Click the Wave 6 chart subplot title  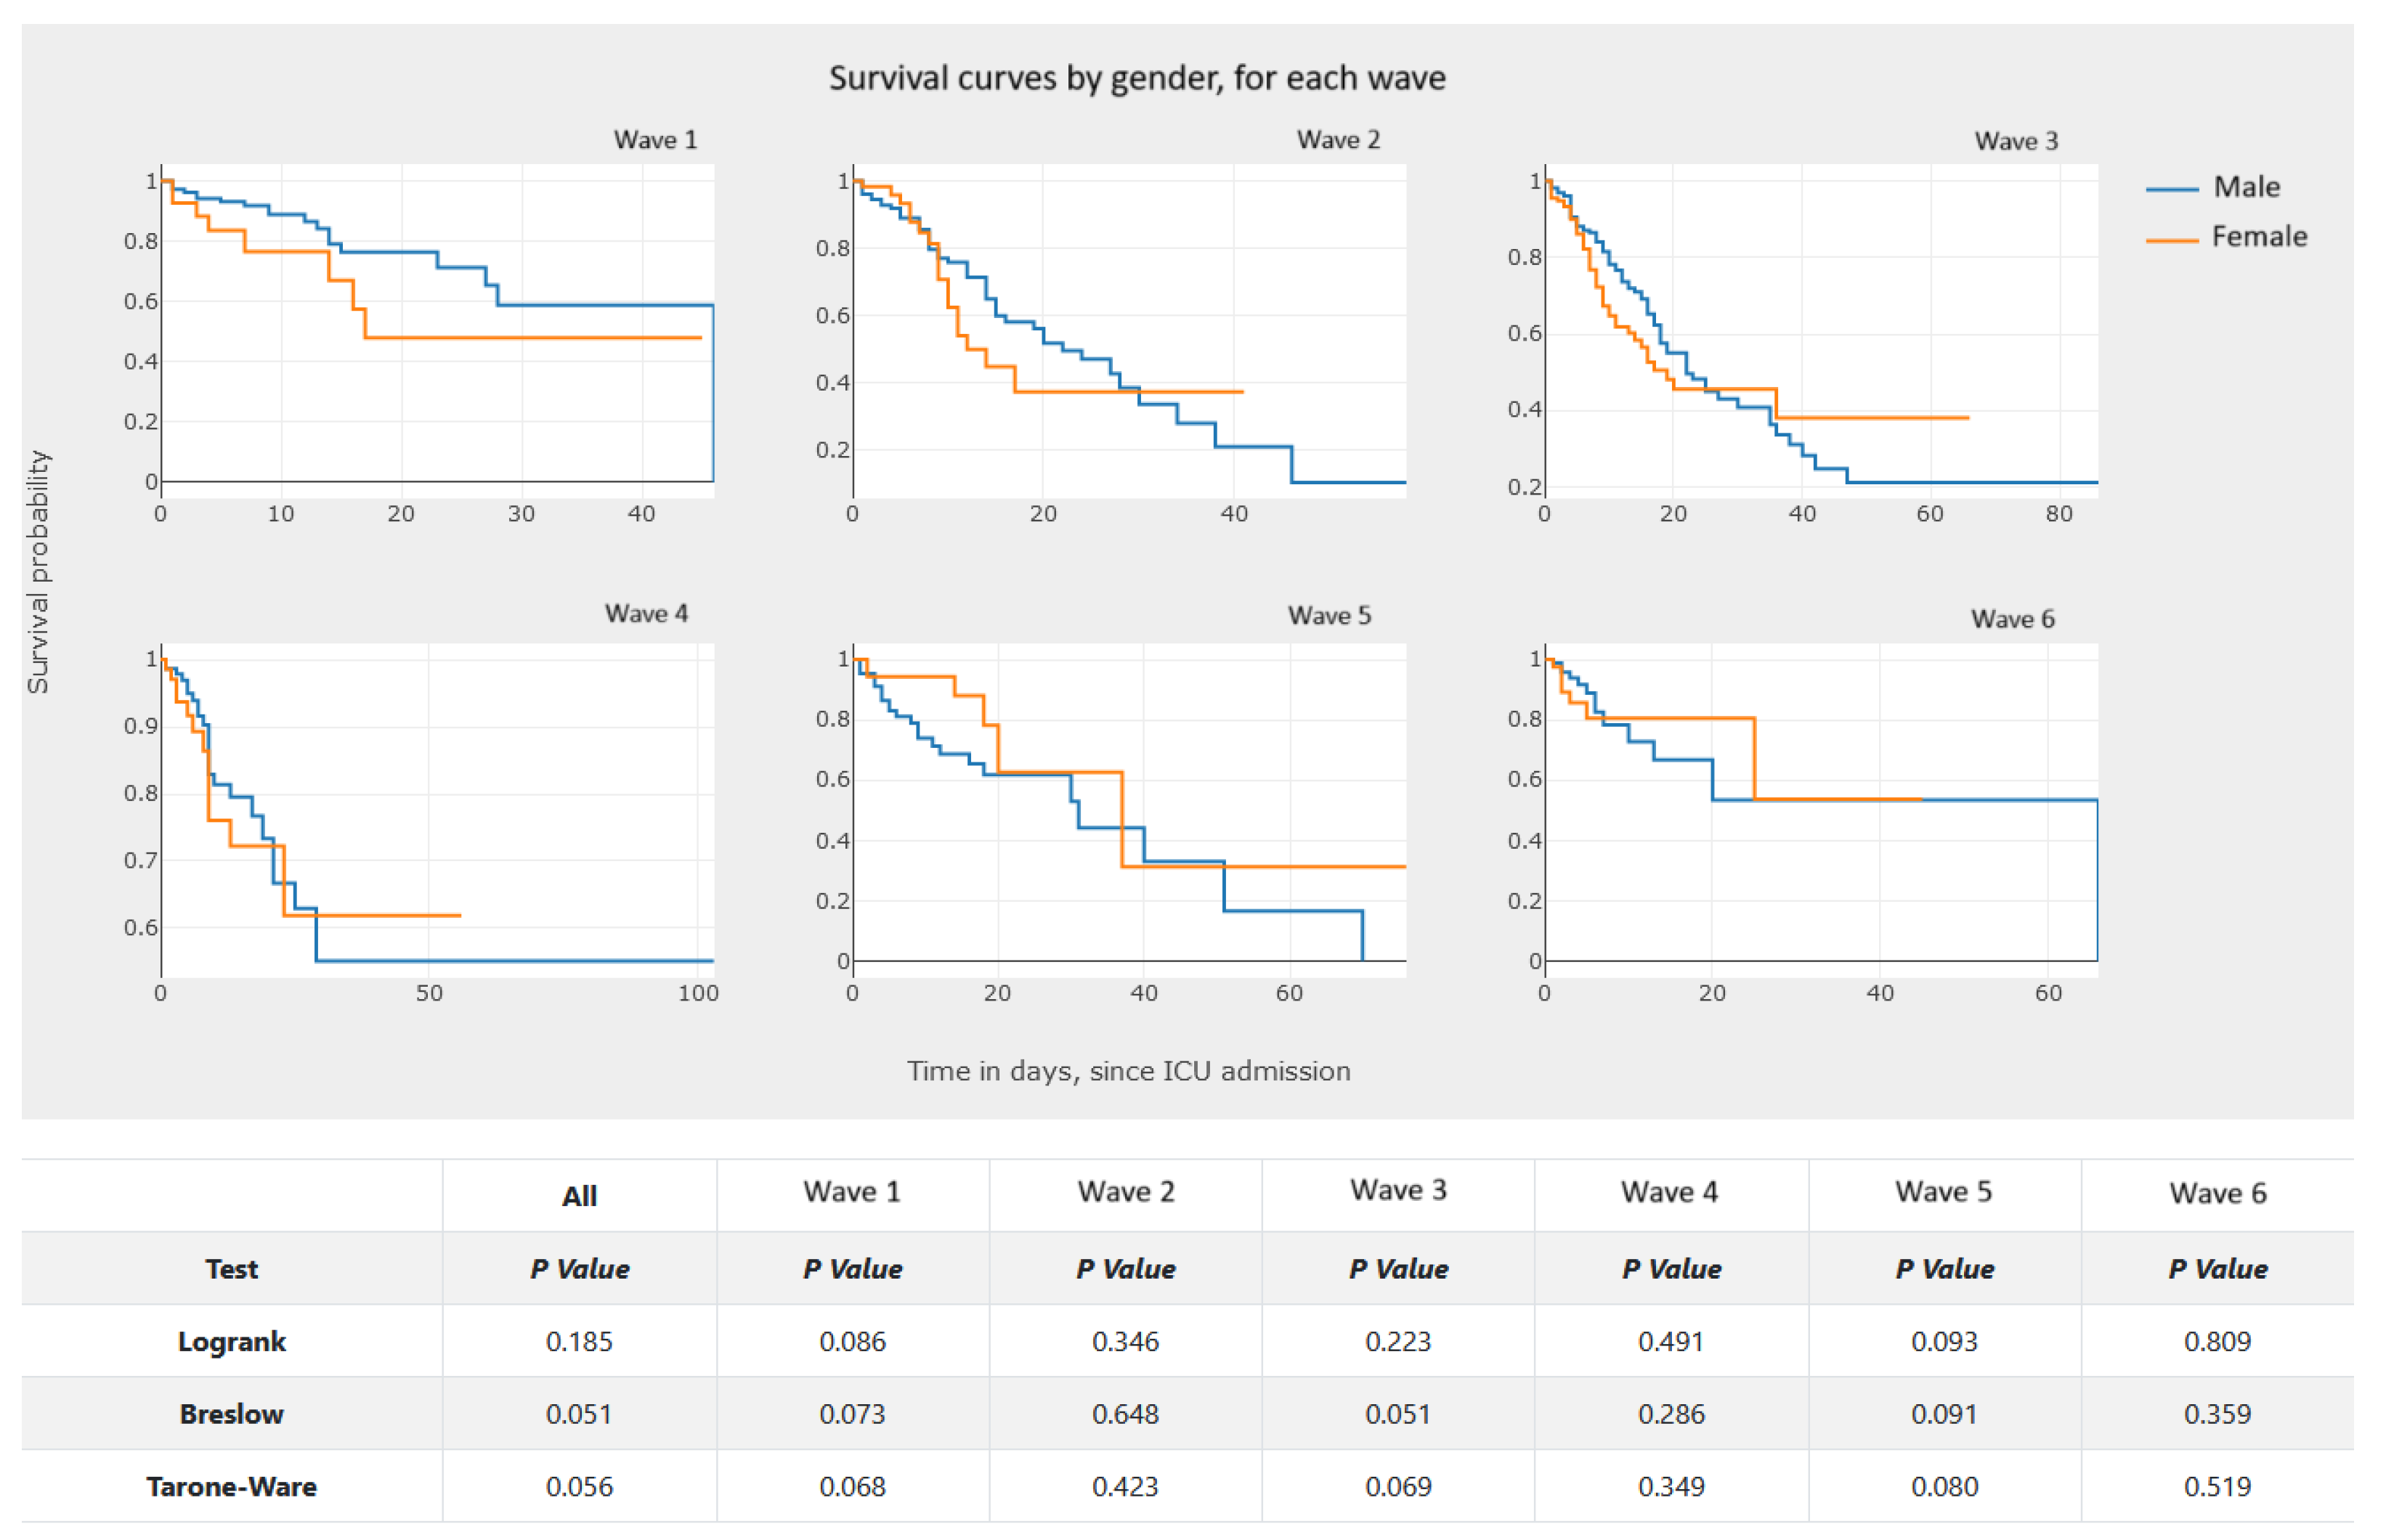[2012, 619]
